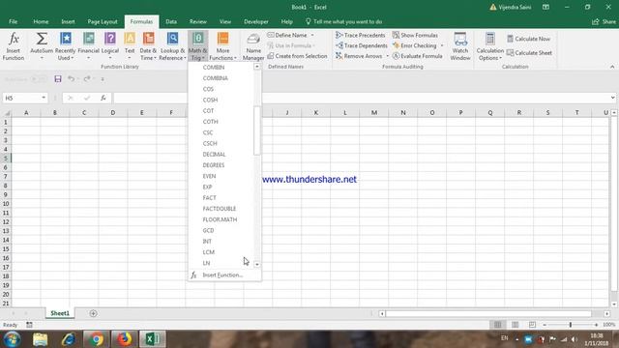The width and height of the screenshot is (619, 348).
Task: Add a new sheet
Action: click(93, 313)
